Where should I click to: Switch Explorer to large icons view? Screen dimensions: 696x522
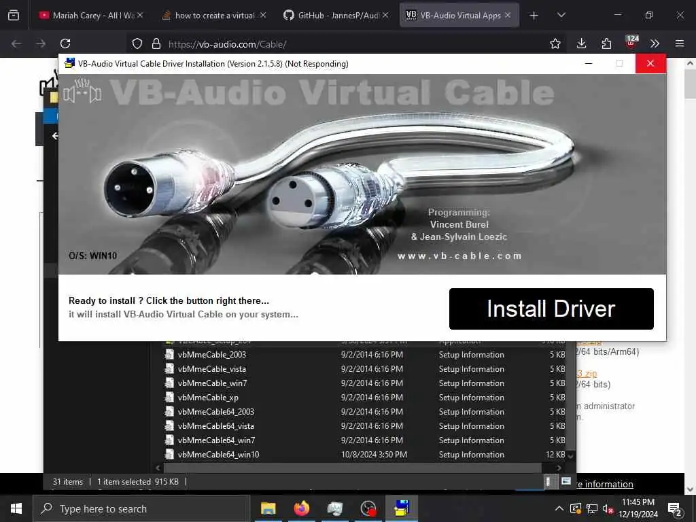566,482
